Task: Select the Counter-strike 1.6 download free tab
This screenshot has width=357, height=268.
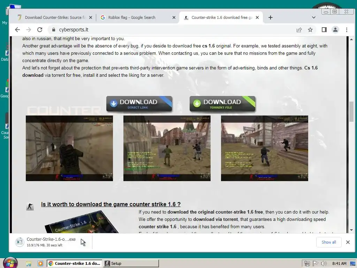Action: point(221,17)
